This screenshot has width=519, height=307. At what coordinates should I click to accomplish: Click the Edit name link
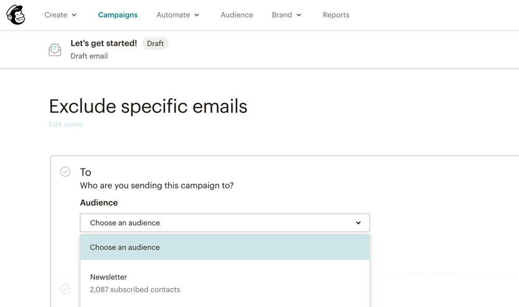(65, 124)
